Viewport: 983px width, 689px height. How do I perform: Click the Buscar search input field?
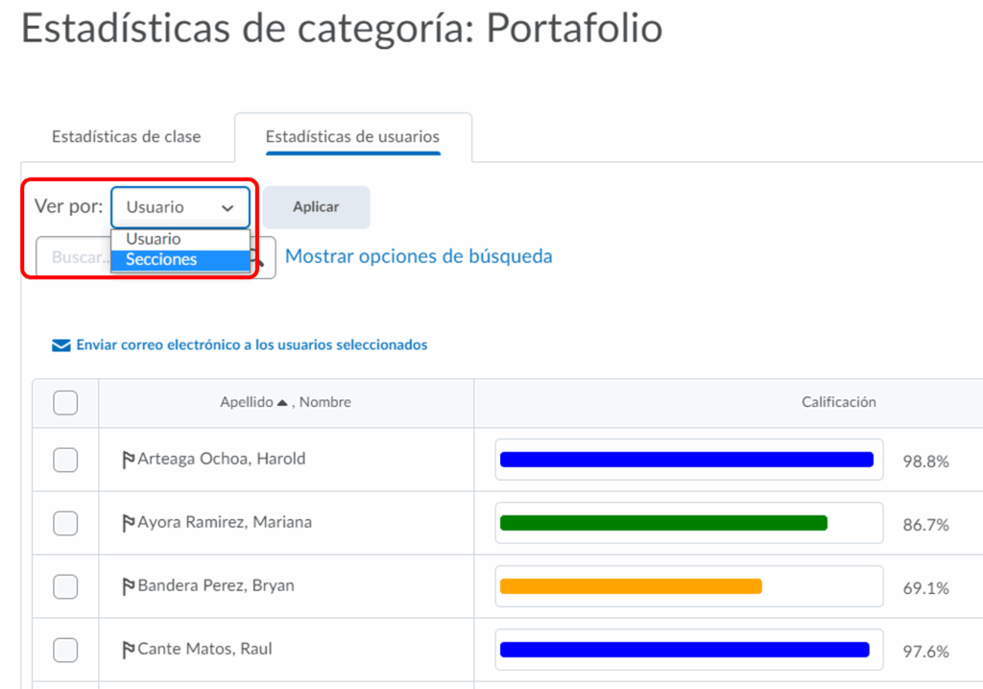(73, 257)
